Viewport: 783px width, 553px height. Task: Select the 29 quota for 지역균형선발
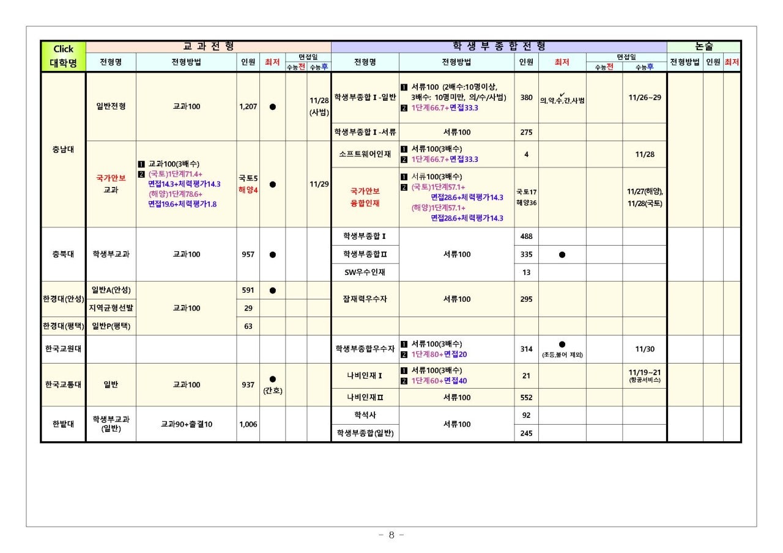248,308
